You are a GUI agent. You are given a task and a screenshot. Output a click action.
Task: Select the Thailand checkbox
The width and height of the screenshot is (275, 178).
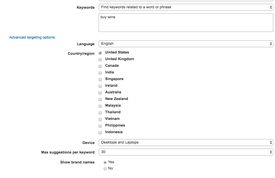point(100,112)
